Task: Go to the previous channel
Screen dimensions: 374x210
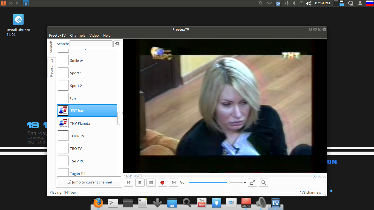Action: 128,183
